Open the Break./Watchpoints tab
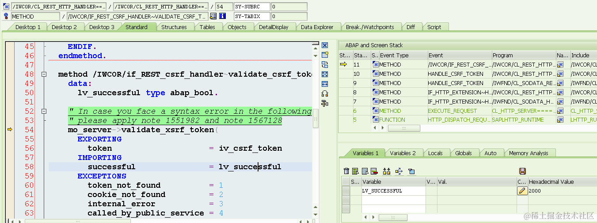597x223 pixels. click(370, 27)
